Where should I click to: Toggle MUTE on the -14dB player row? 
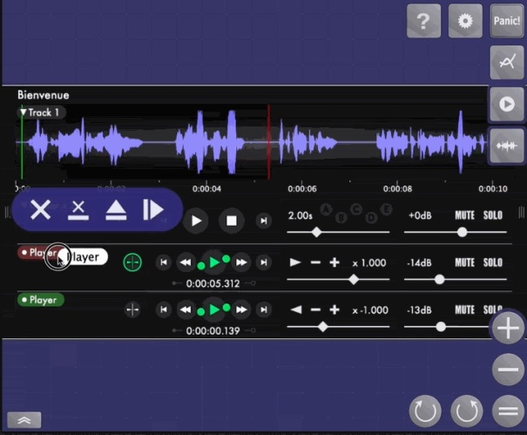(464, 262)
